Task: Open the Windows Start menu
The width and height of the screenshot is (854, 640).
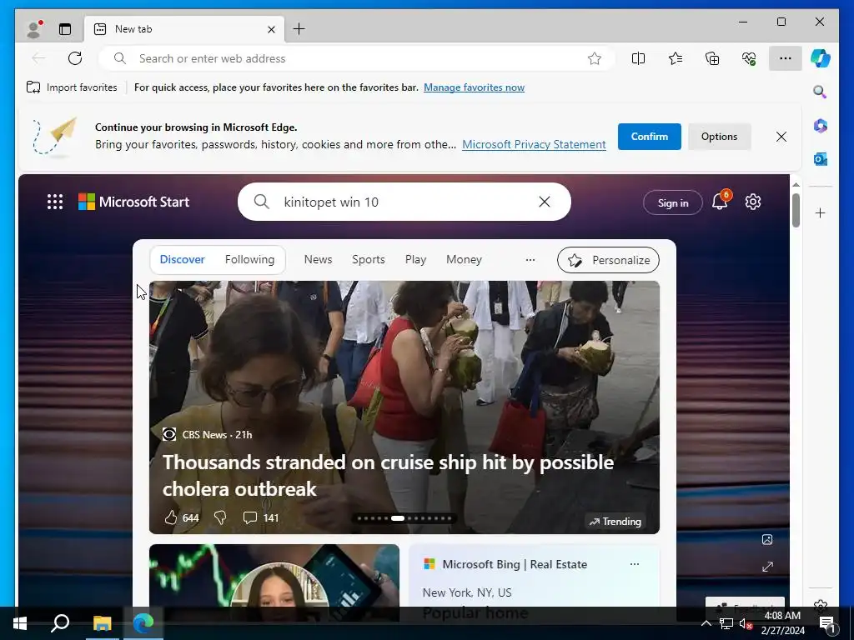Action: click(x=20, y=623)
